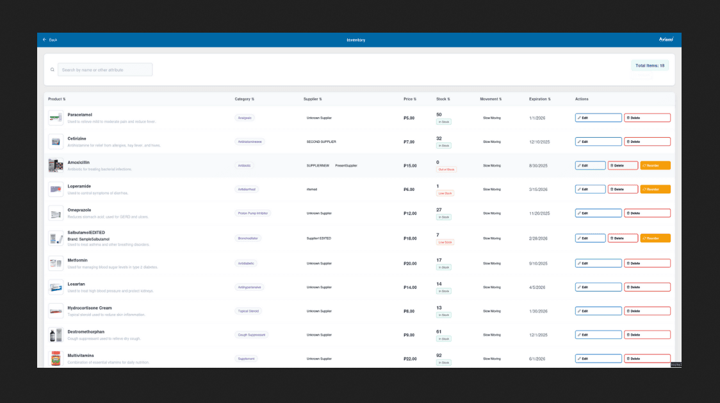Sort by Stock column header
The image size is (720, 403).
443,99
